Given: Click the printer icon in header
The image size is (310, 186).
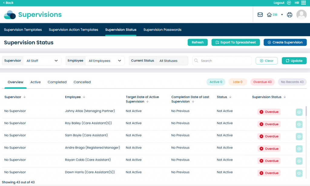Looking at the screenshot, I should point(290,15).
